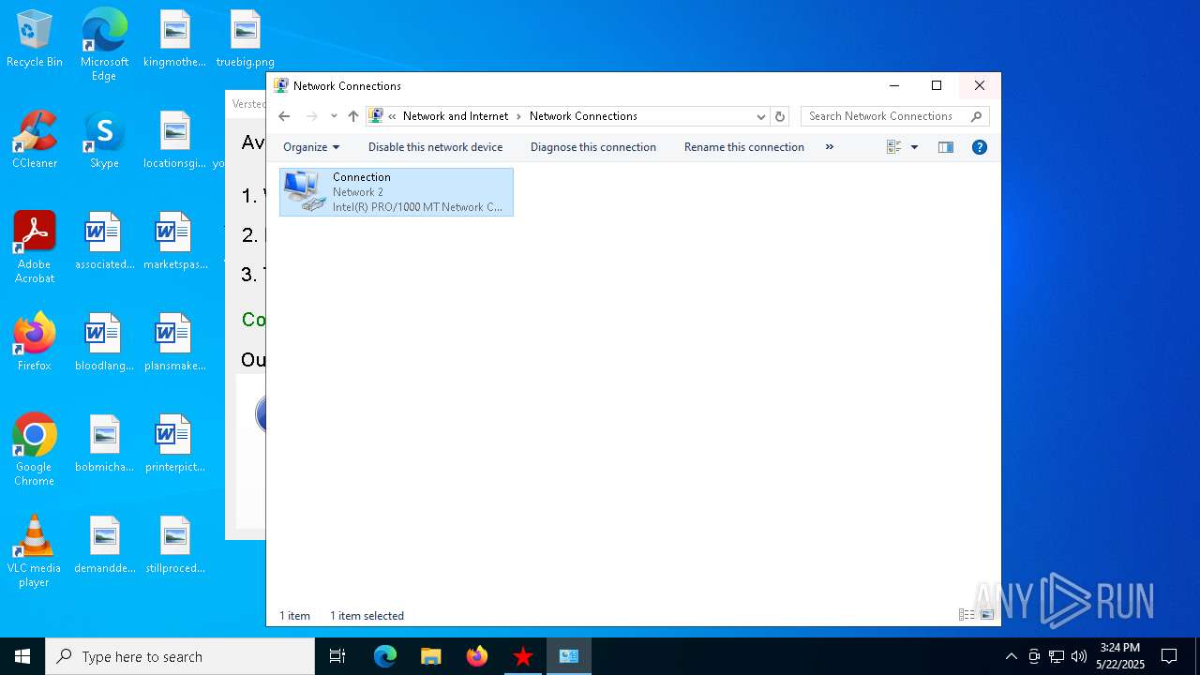Open the Organize menu
This screenshot has width=1200, height=675.
click(x=311, y=147)
